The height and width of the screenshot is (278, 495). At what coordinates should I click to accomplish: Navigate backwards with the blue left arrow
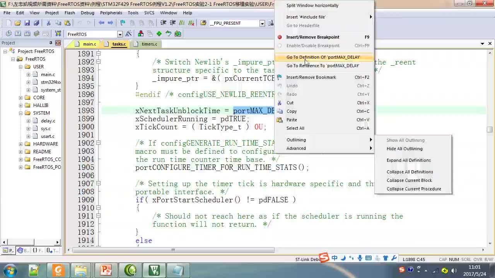click(101, 23)
